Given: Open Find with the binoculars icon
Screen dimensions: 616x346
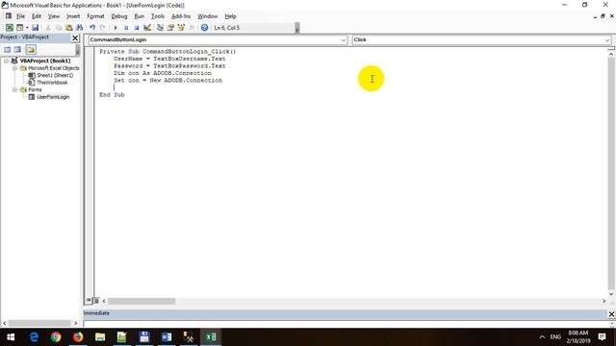Looking at the screenshot, I should click(79, 28).
